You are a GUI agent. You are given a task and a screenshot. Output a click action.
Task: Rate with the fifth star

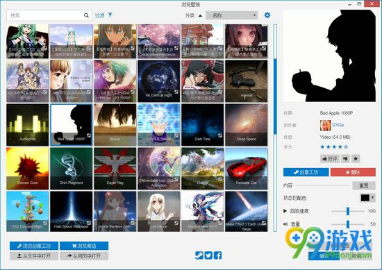coord(346,147)
